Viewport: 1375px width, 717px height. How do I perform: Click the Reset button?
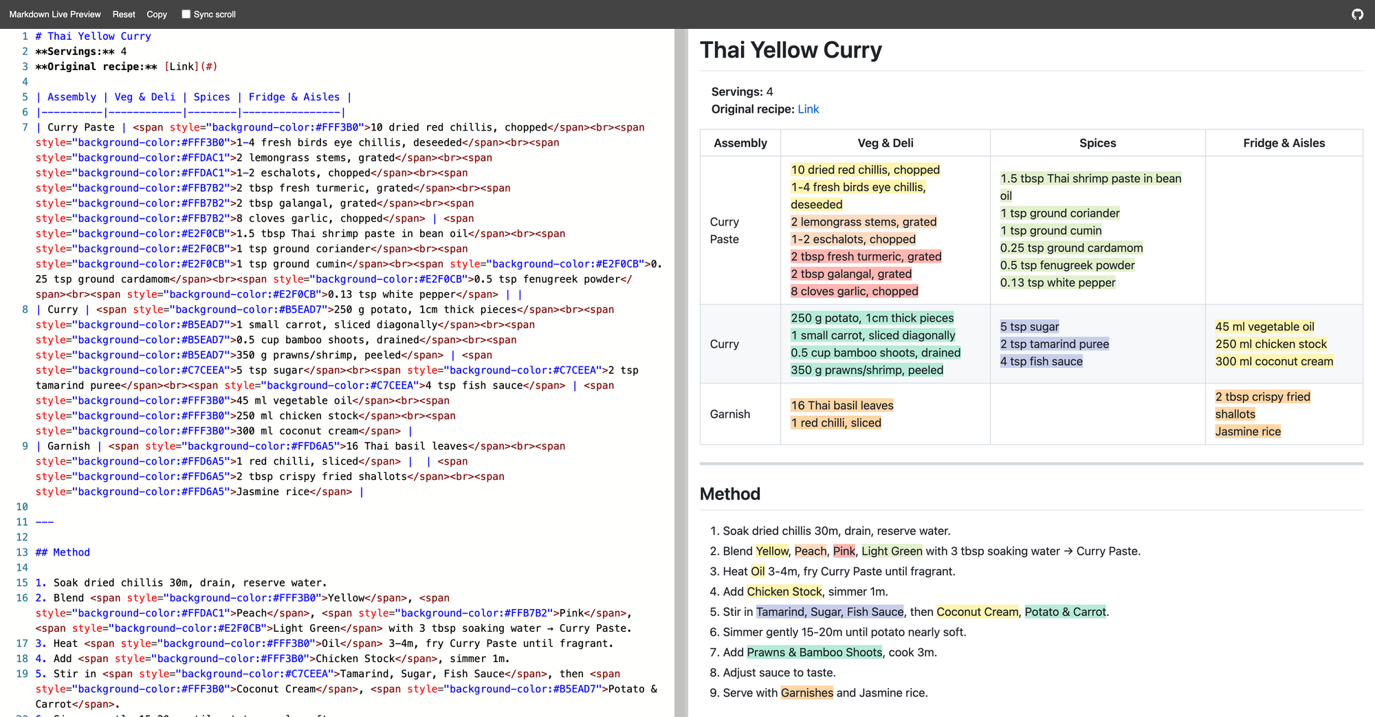(x=124, y=14)
